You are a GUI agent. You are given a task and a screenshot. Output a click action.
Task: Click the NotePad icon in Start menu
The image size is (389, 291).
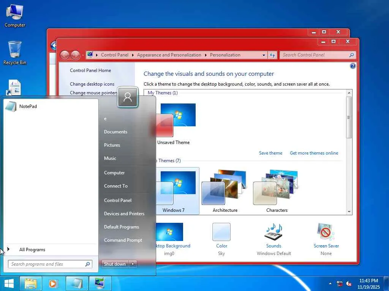coord(11,106)
